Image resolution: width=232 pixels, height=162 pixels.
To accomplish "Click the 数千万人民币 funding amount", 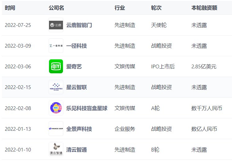I will (207, 108).
